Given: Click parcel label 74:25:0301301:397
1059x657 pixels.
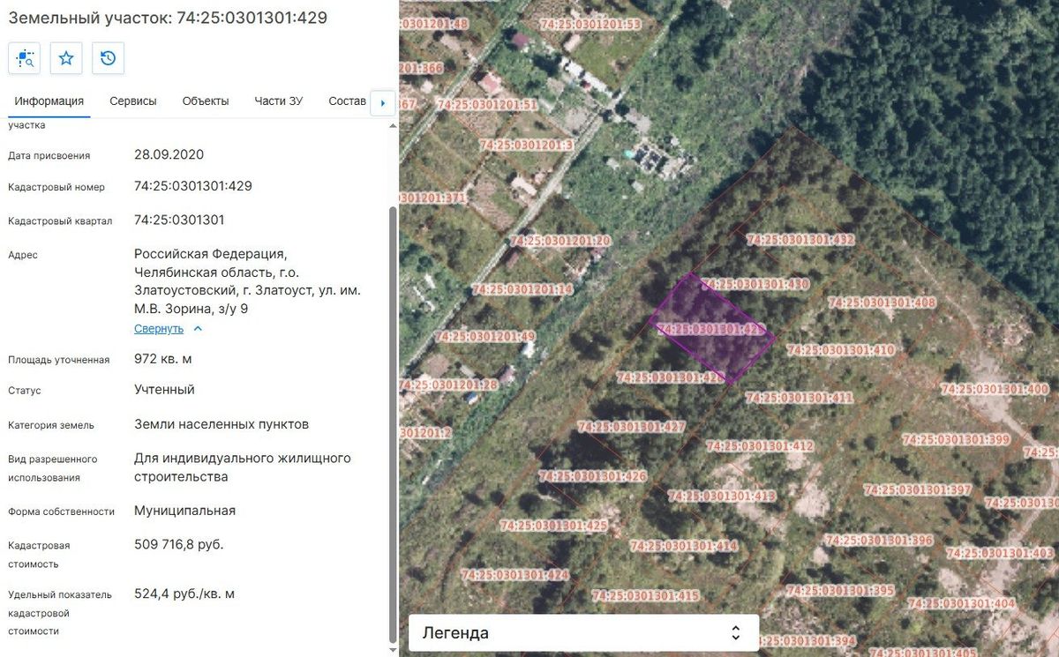Looking at the screenshot, I should (x=918, y=489).
